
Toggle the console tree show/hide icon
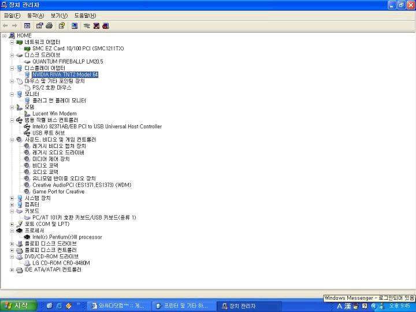click(x=27, y=26)
